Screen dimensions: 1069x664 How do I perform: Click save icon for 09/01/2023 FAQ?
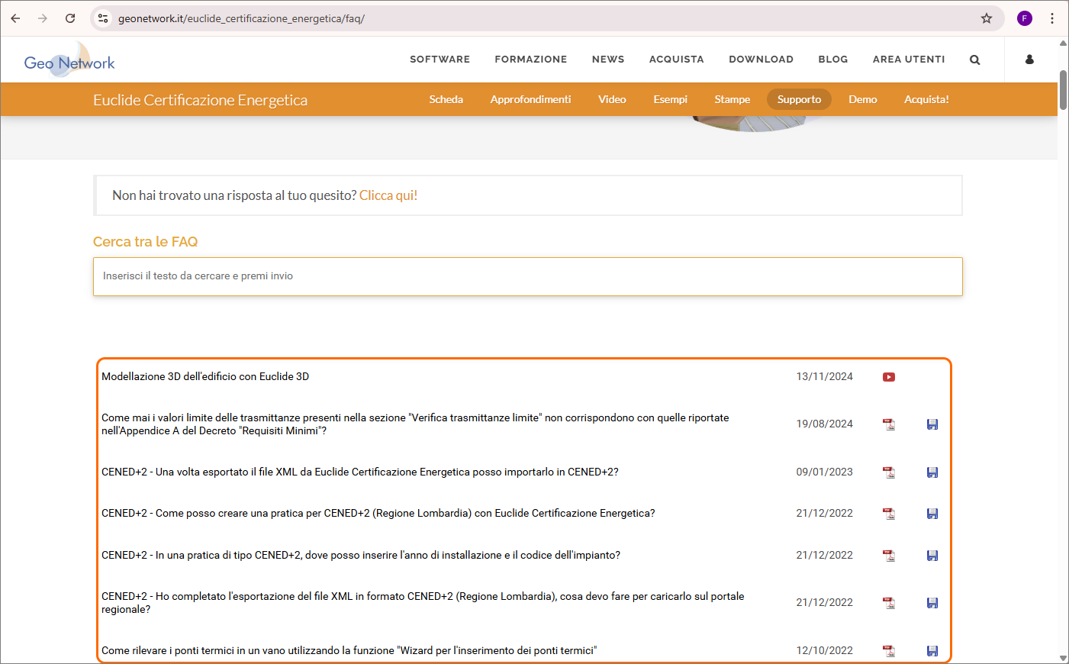click(932, 472)
